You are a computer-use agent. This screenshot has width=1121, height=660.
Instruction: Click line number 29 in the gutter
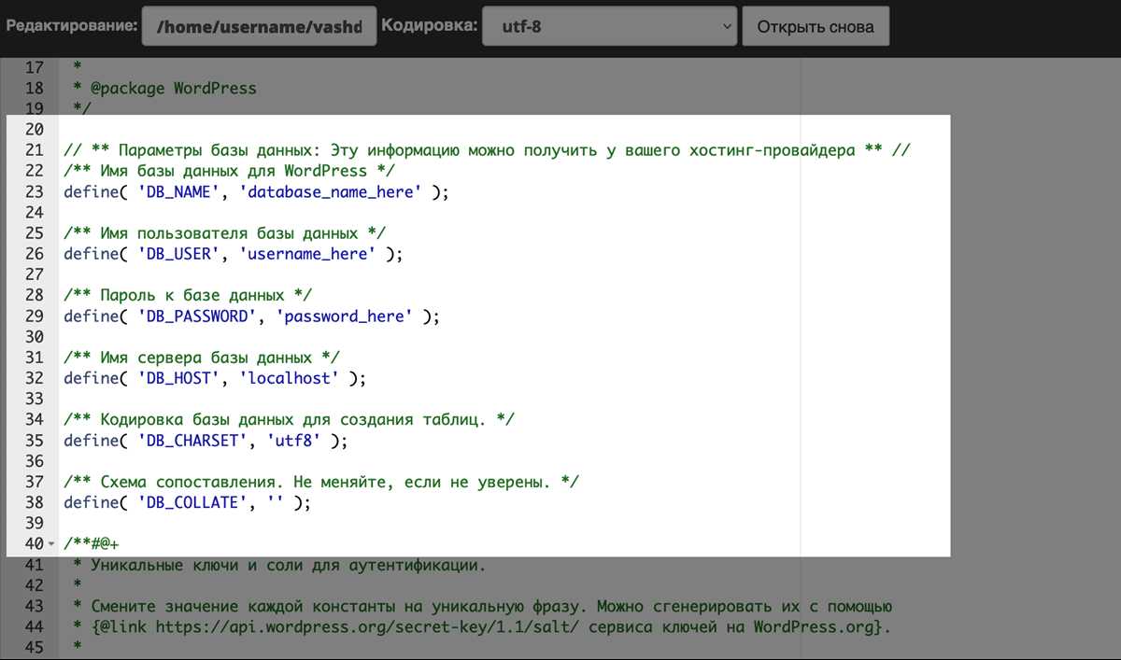tap(35, 316)
